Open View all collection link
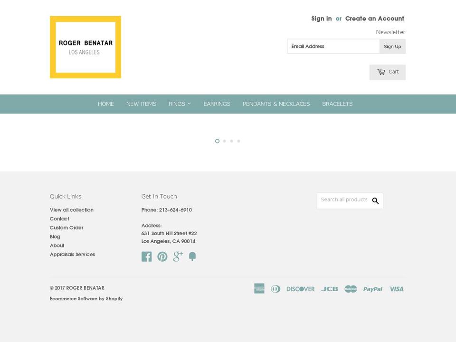 [72, 209]
